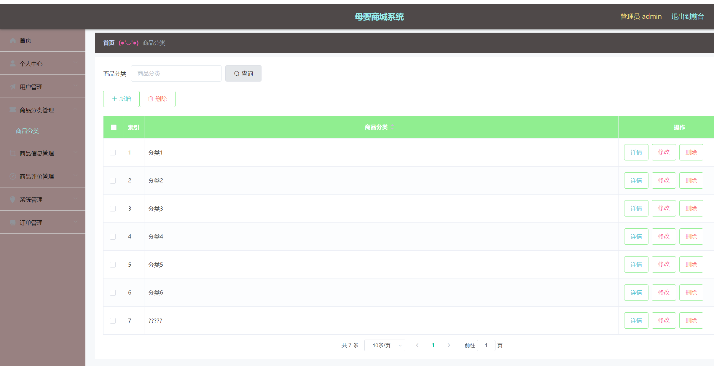714x366 pixels.
Task: Click the 退出到前台 link in the header
Action: [687, 17]
